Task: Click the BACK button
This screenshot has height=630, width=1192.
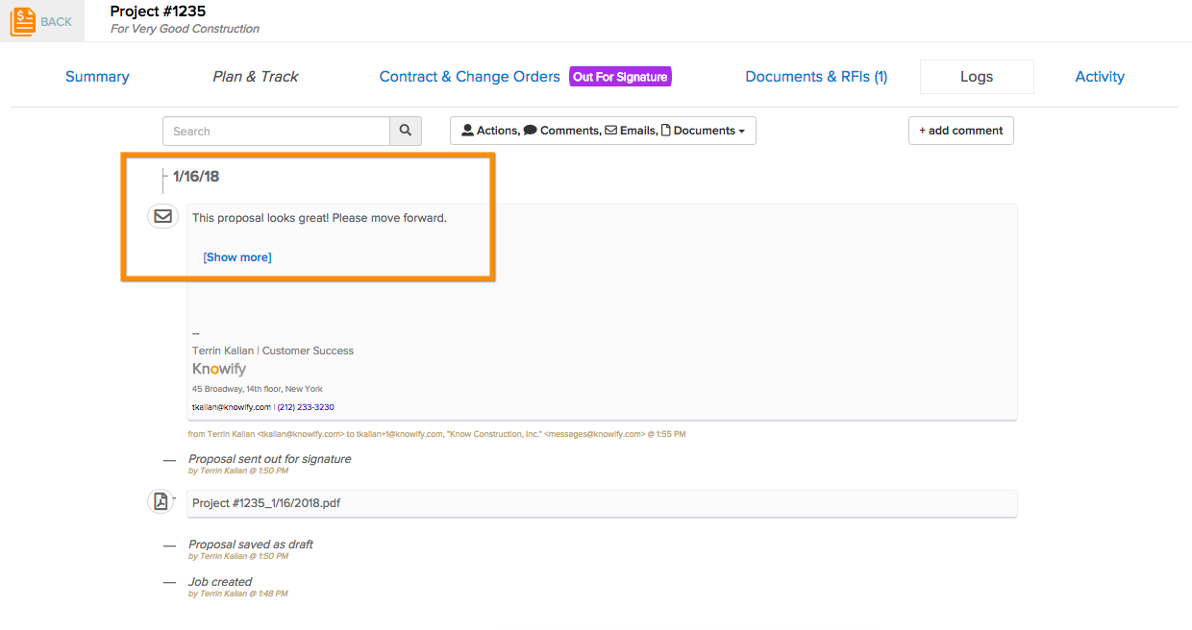Action: 55,21
